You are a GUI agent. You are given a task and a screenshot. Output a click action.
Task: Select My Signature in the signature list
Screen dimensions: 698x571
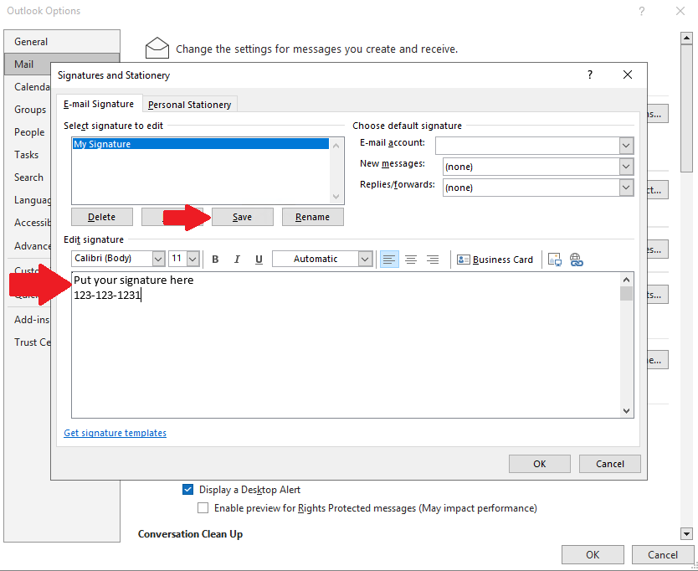201,144
